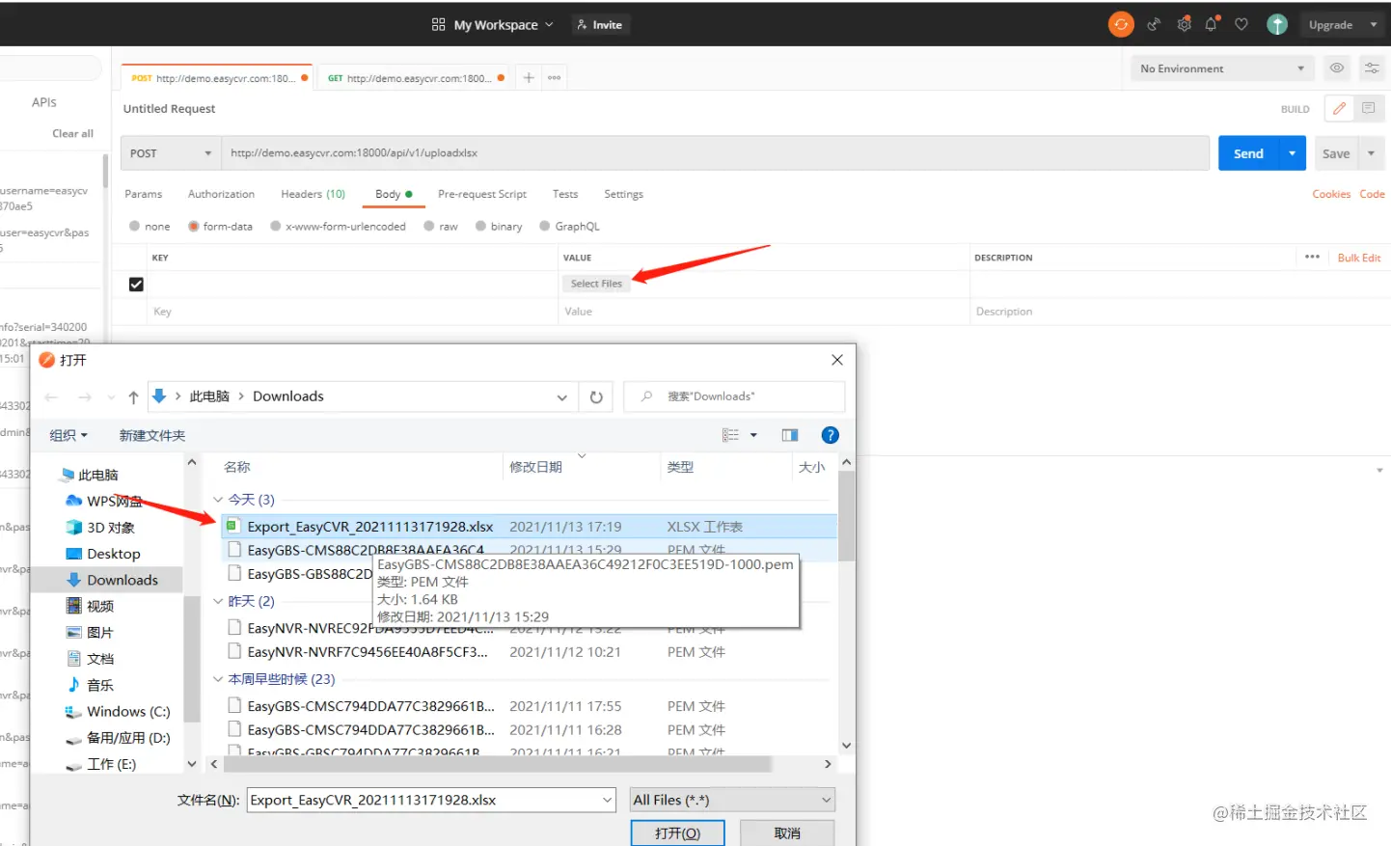Open the 组织 menu dropdown
The image size is (1391, 846).
point(68,435)
